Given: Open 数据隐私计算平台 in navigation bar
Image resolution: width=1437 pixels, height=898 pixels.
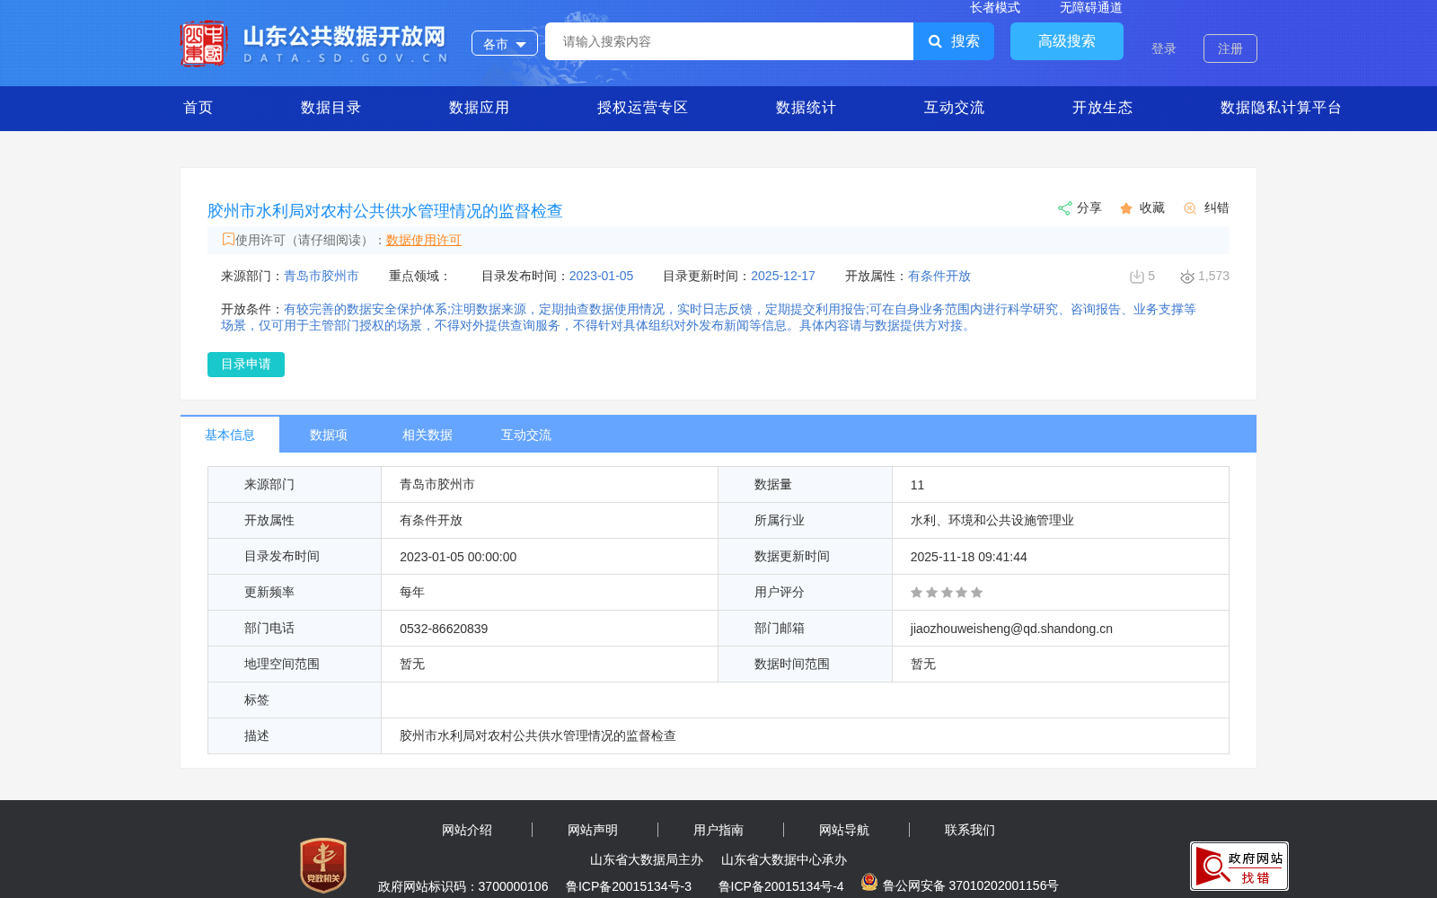Looking at the screenshot, I should click(x=1281, y=108).
